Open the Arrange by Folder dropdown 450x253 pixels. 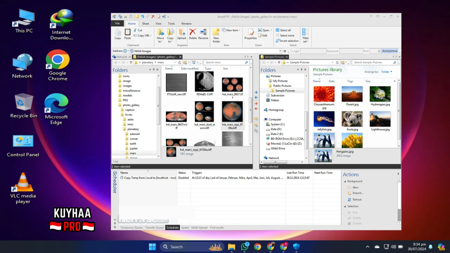click(387, 72)
